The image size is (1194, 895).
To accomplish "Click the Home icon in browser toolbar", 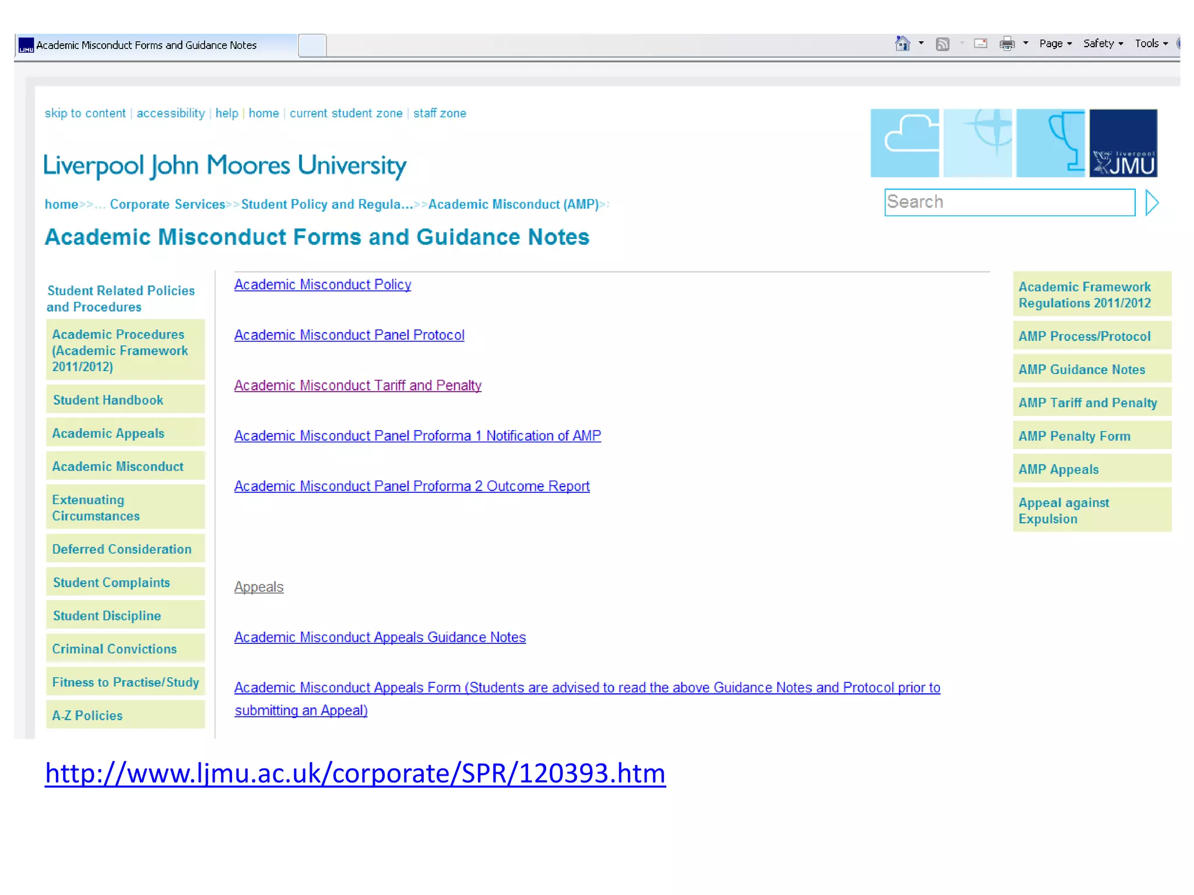I will pos(902,44).
